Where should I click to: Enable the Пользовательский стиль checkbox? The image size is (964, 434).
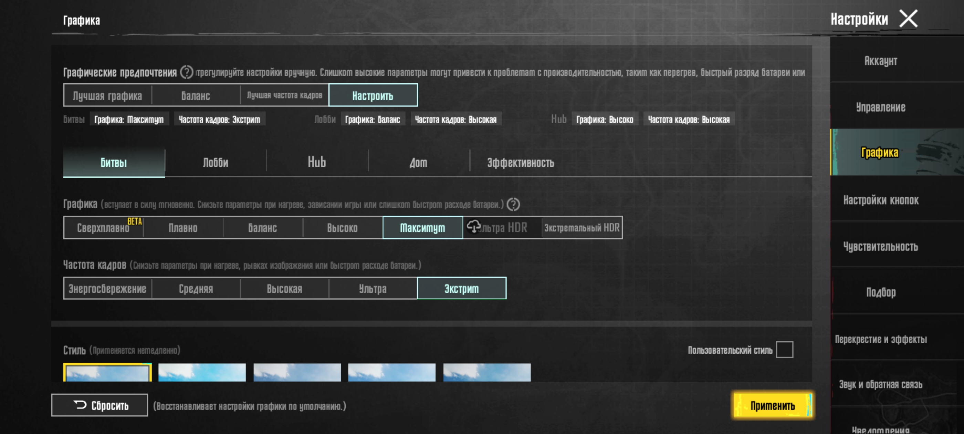(784, 349)
